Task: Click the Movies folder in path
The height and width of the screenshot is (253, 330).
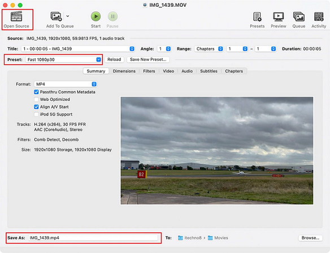Action: click(218, 238)
